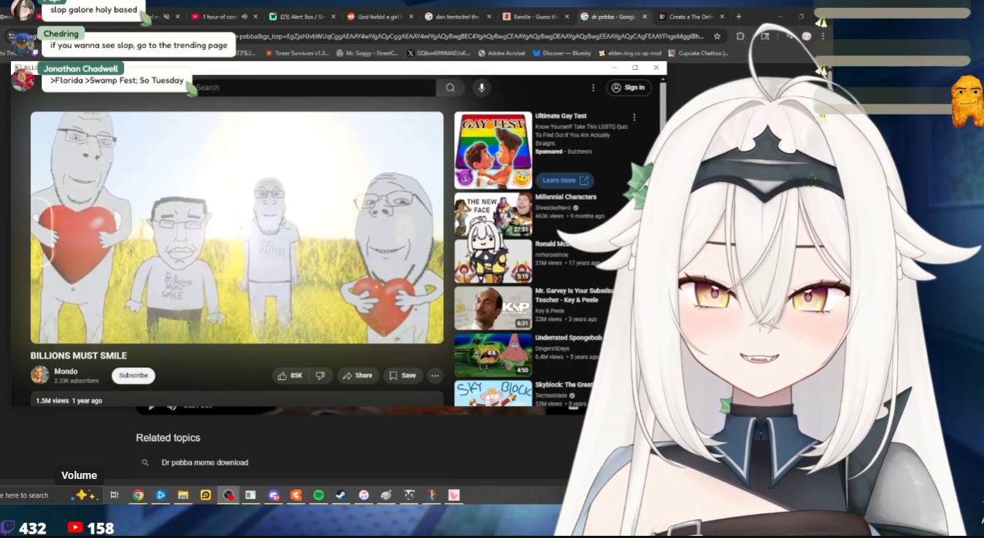
Task: Open Spotify from the taskbar
Action: click(x=318, y=495)
